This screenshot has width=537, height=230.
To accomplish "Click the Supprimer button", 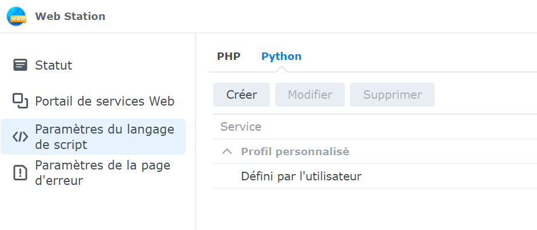I will (392, 95).
